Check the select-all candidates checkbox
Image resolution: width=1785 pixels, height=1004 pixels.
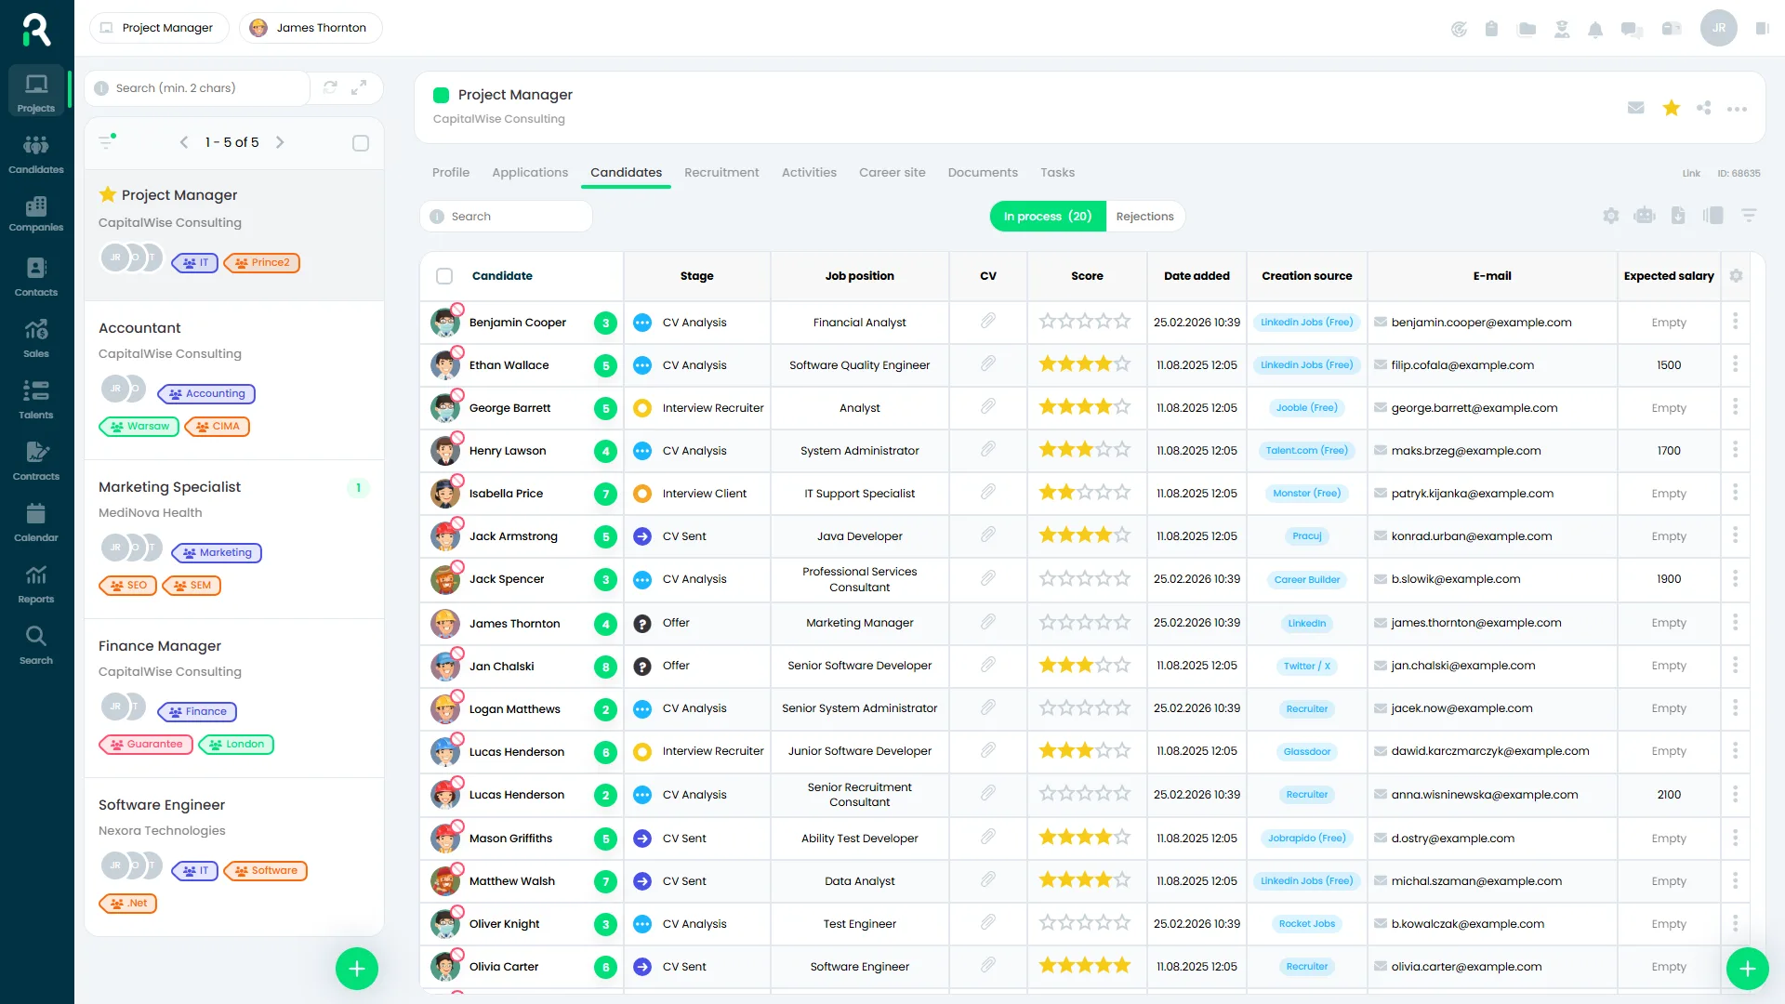[444, 276]
